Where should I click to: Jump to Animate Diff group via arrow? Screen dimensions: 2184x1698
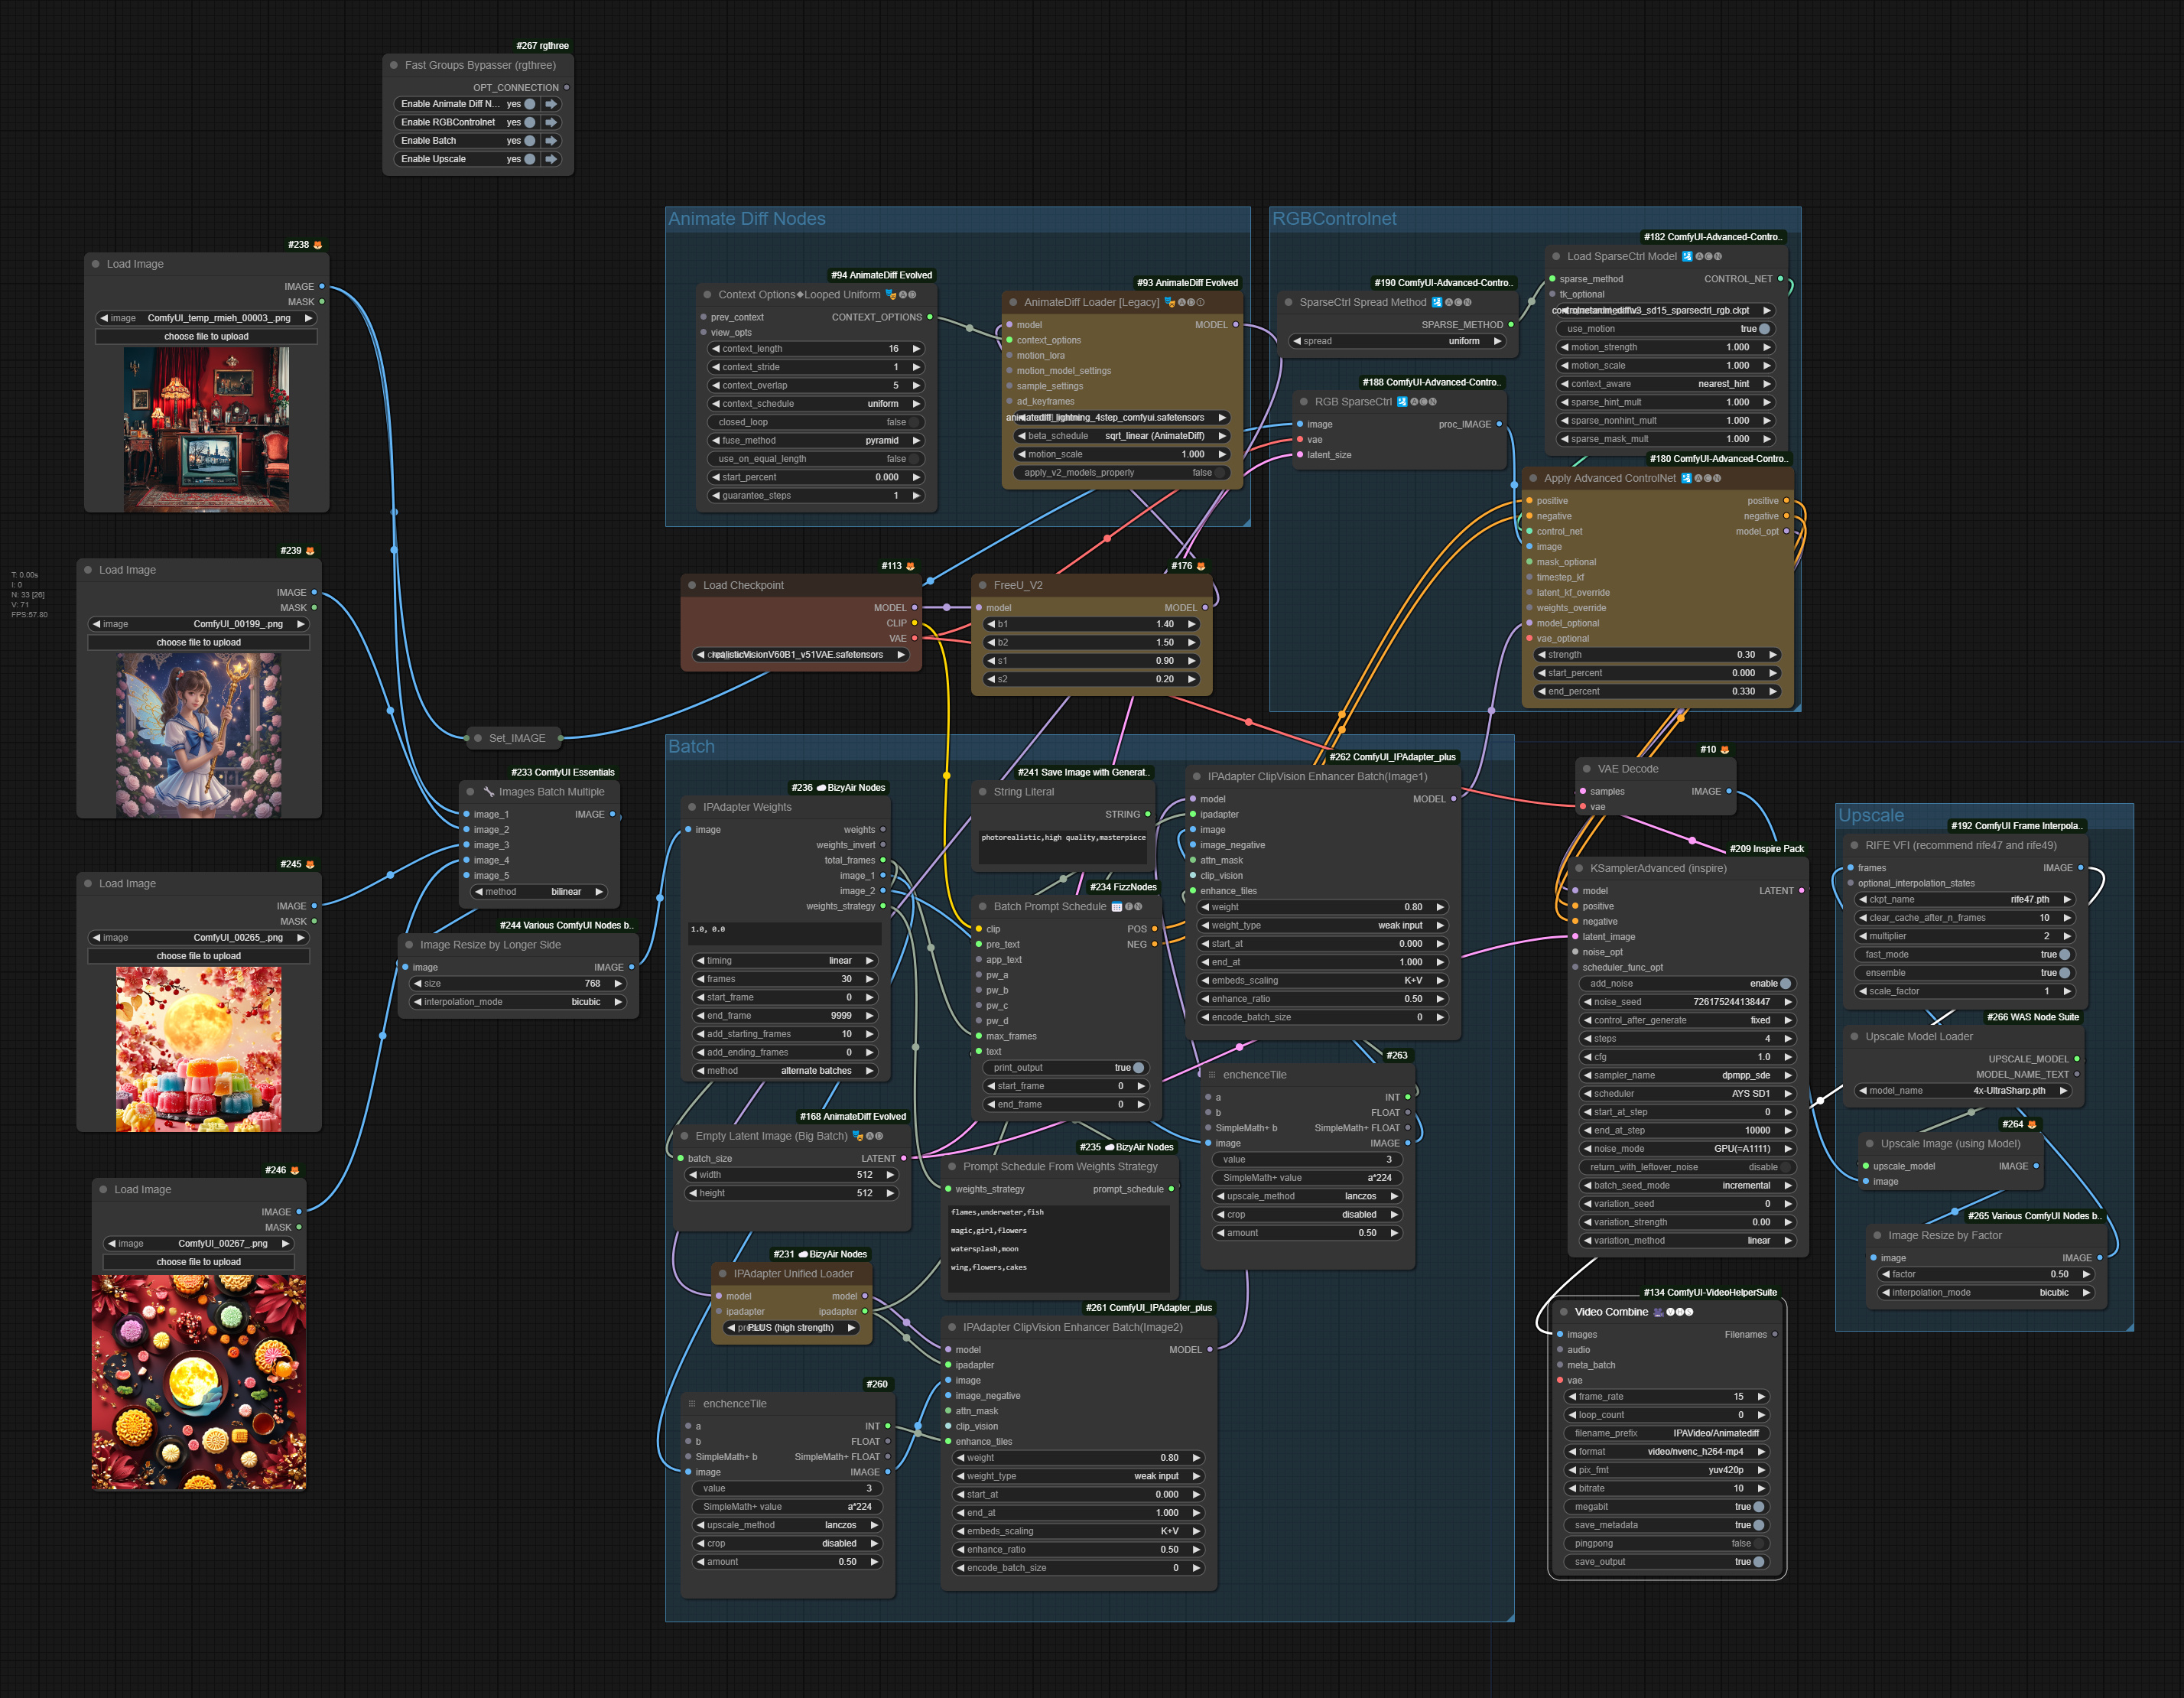point(551,104)
